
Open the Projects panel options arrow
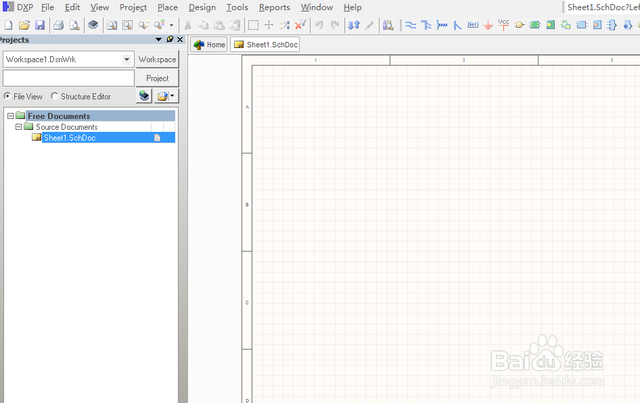(159, 40)
